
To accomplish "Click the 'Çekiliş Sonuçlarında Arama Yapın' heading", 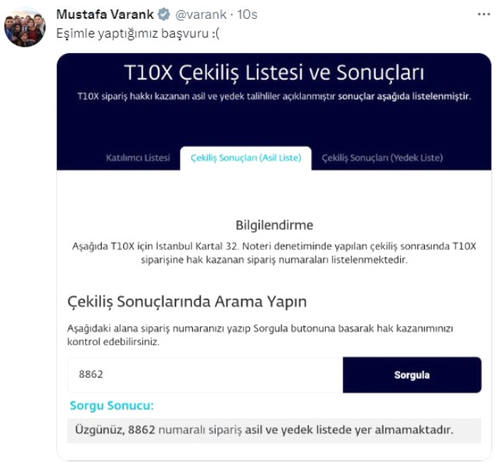I will pos(187,301).
